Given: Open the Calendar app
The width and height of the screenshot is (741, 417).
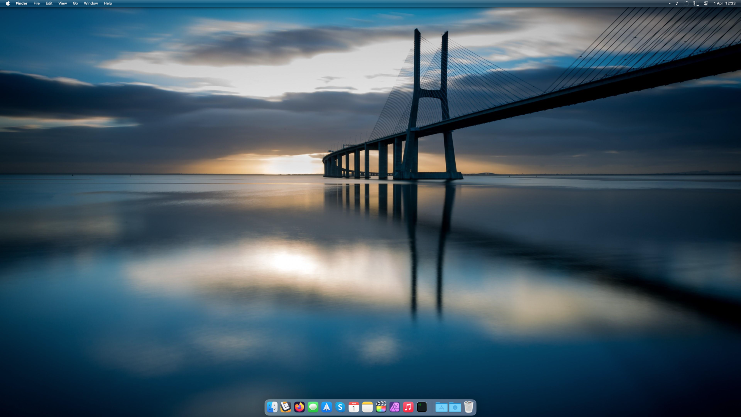Looking at the screenshot, I should [x=354, y=407].
